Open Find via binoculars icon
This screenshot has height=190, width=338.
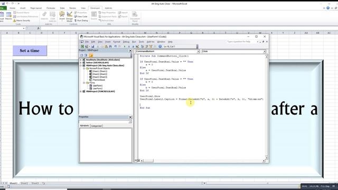110,46
